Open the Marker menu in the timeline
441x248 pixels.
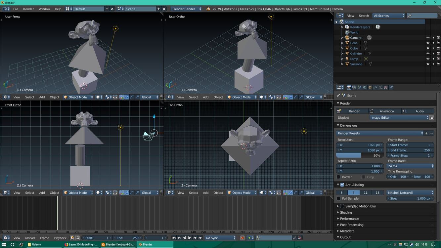pos(30,238)
